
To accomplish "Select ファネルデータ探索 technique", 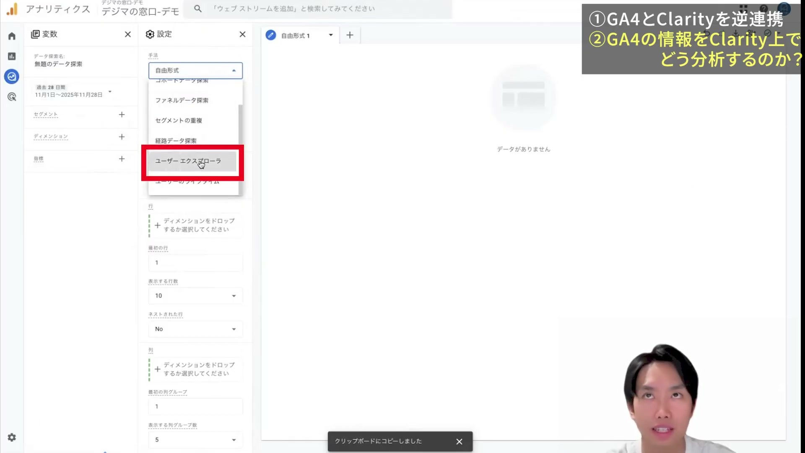I will tap(194, 100).
